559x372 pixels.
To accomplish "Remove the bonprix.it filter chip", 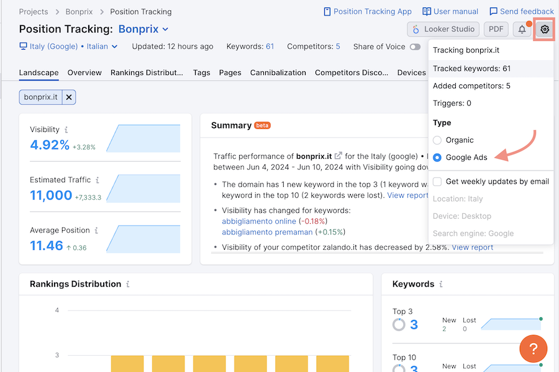I will pyautogui.click(x=69, y=97).
